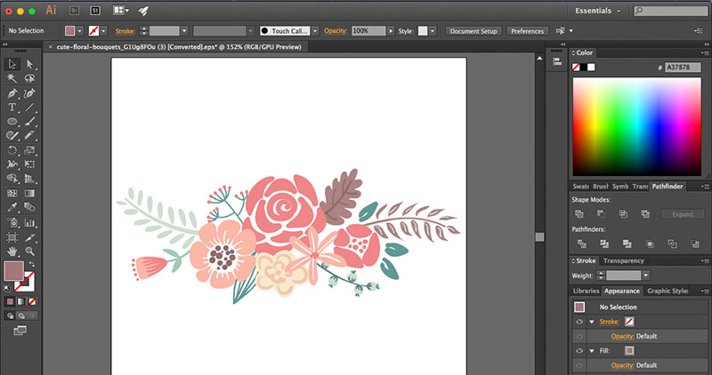This screenshot has width=712, height=375.
Task: Toggle visibility eye of Fill attribute
Action: 579,351
